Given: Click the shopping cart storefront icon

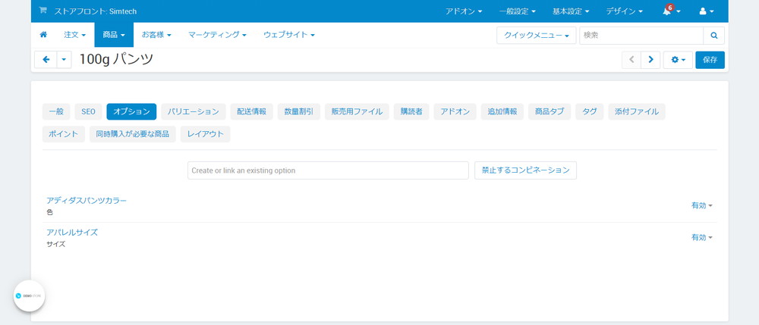Looking at the screenshot, I should coord(43,11).
